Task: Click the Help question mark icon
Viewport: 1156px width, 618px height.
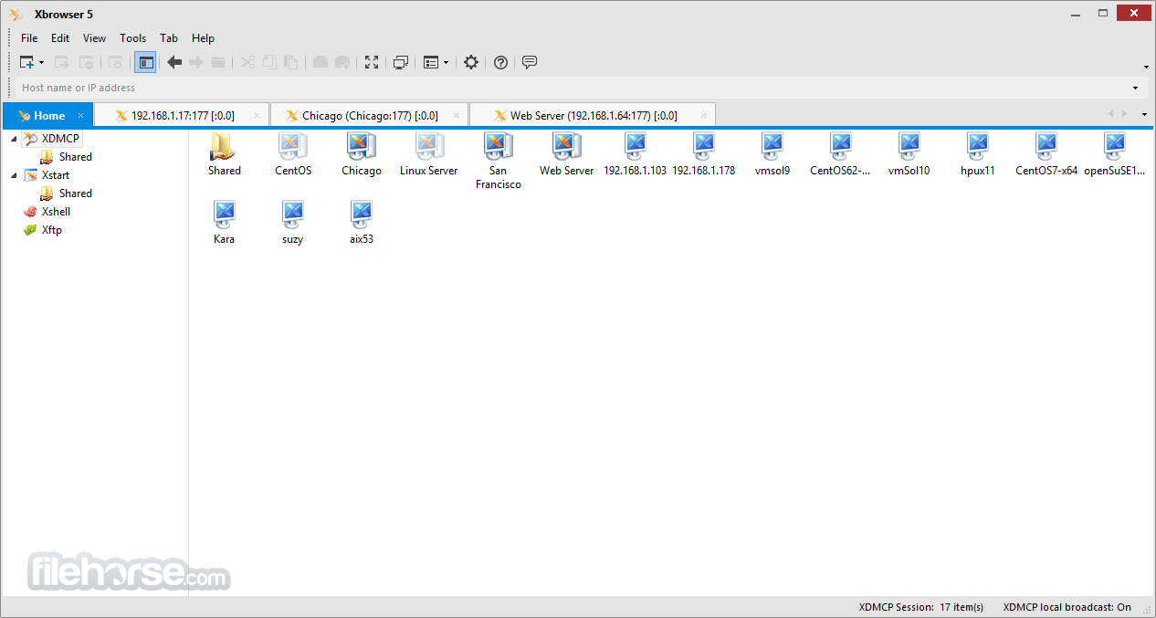Action: click(x=500, y=62)
